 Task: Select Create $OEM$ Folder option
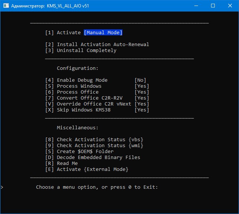click(79, 152)
